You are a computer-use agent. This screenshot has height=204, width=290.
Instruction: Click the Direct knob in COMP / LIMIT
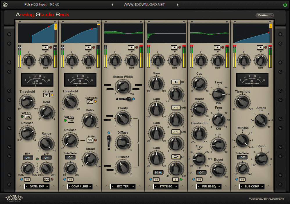[90, 159]
